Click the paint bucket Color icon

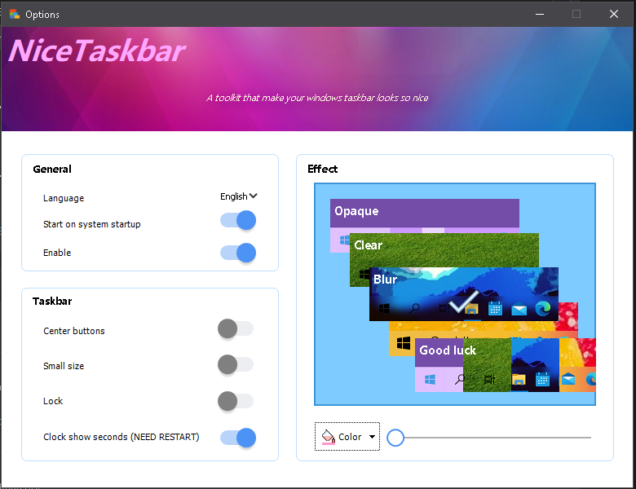click(x=328, y=437)
